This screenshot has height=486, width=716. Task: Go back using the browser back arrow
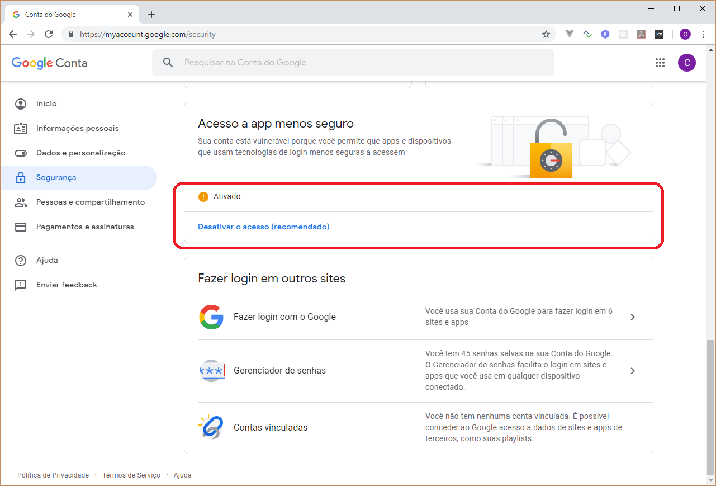[13, 34]
